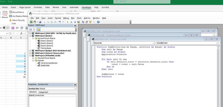
Task: Click the Insert UserForm toolbar icon
Action: pyautogui.click(x=35, y=22)
